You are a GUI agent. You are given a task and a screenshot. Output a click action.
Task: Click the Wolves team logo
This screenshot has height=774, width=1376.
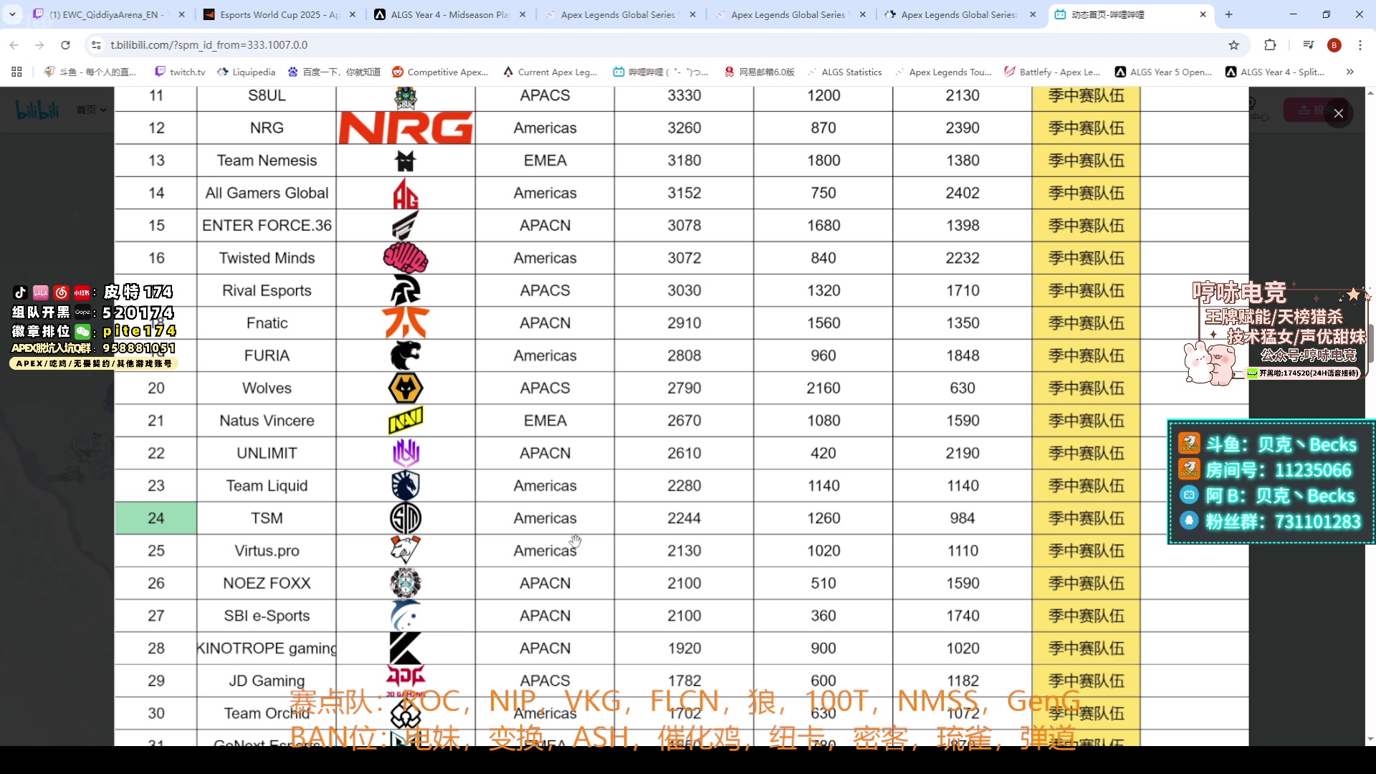[406, 388]
